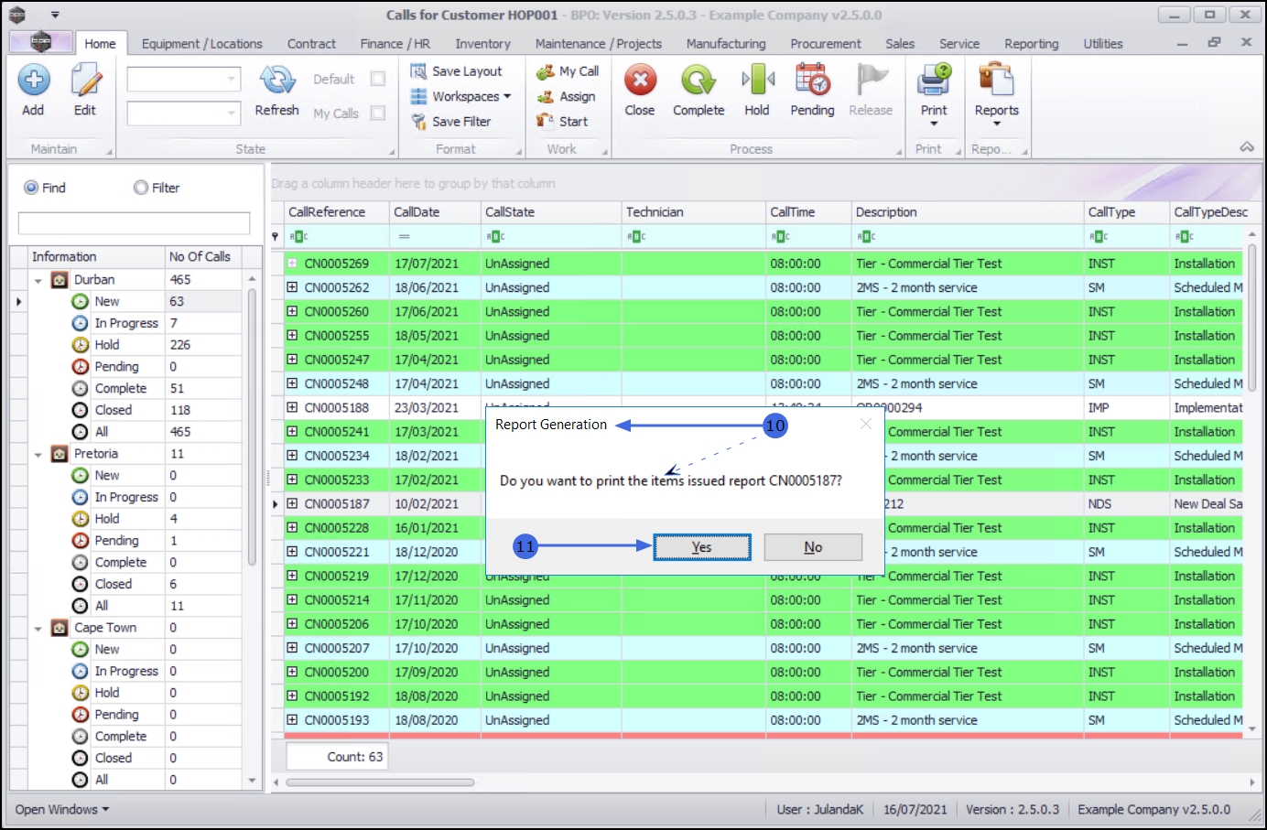Open the Print menu

tap(934, 94)
